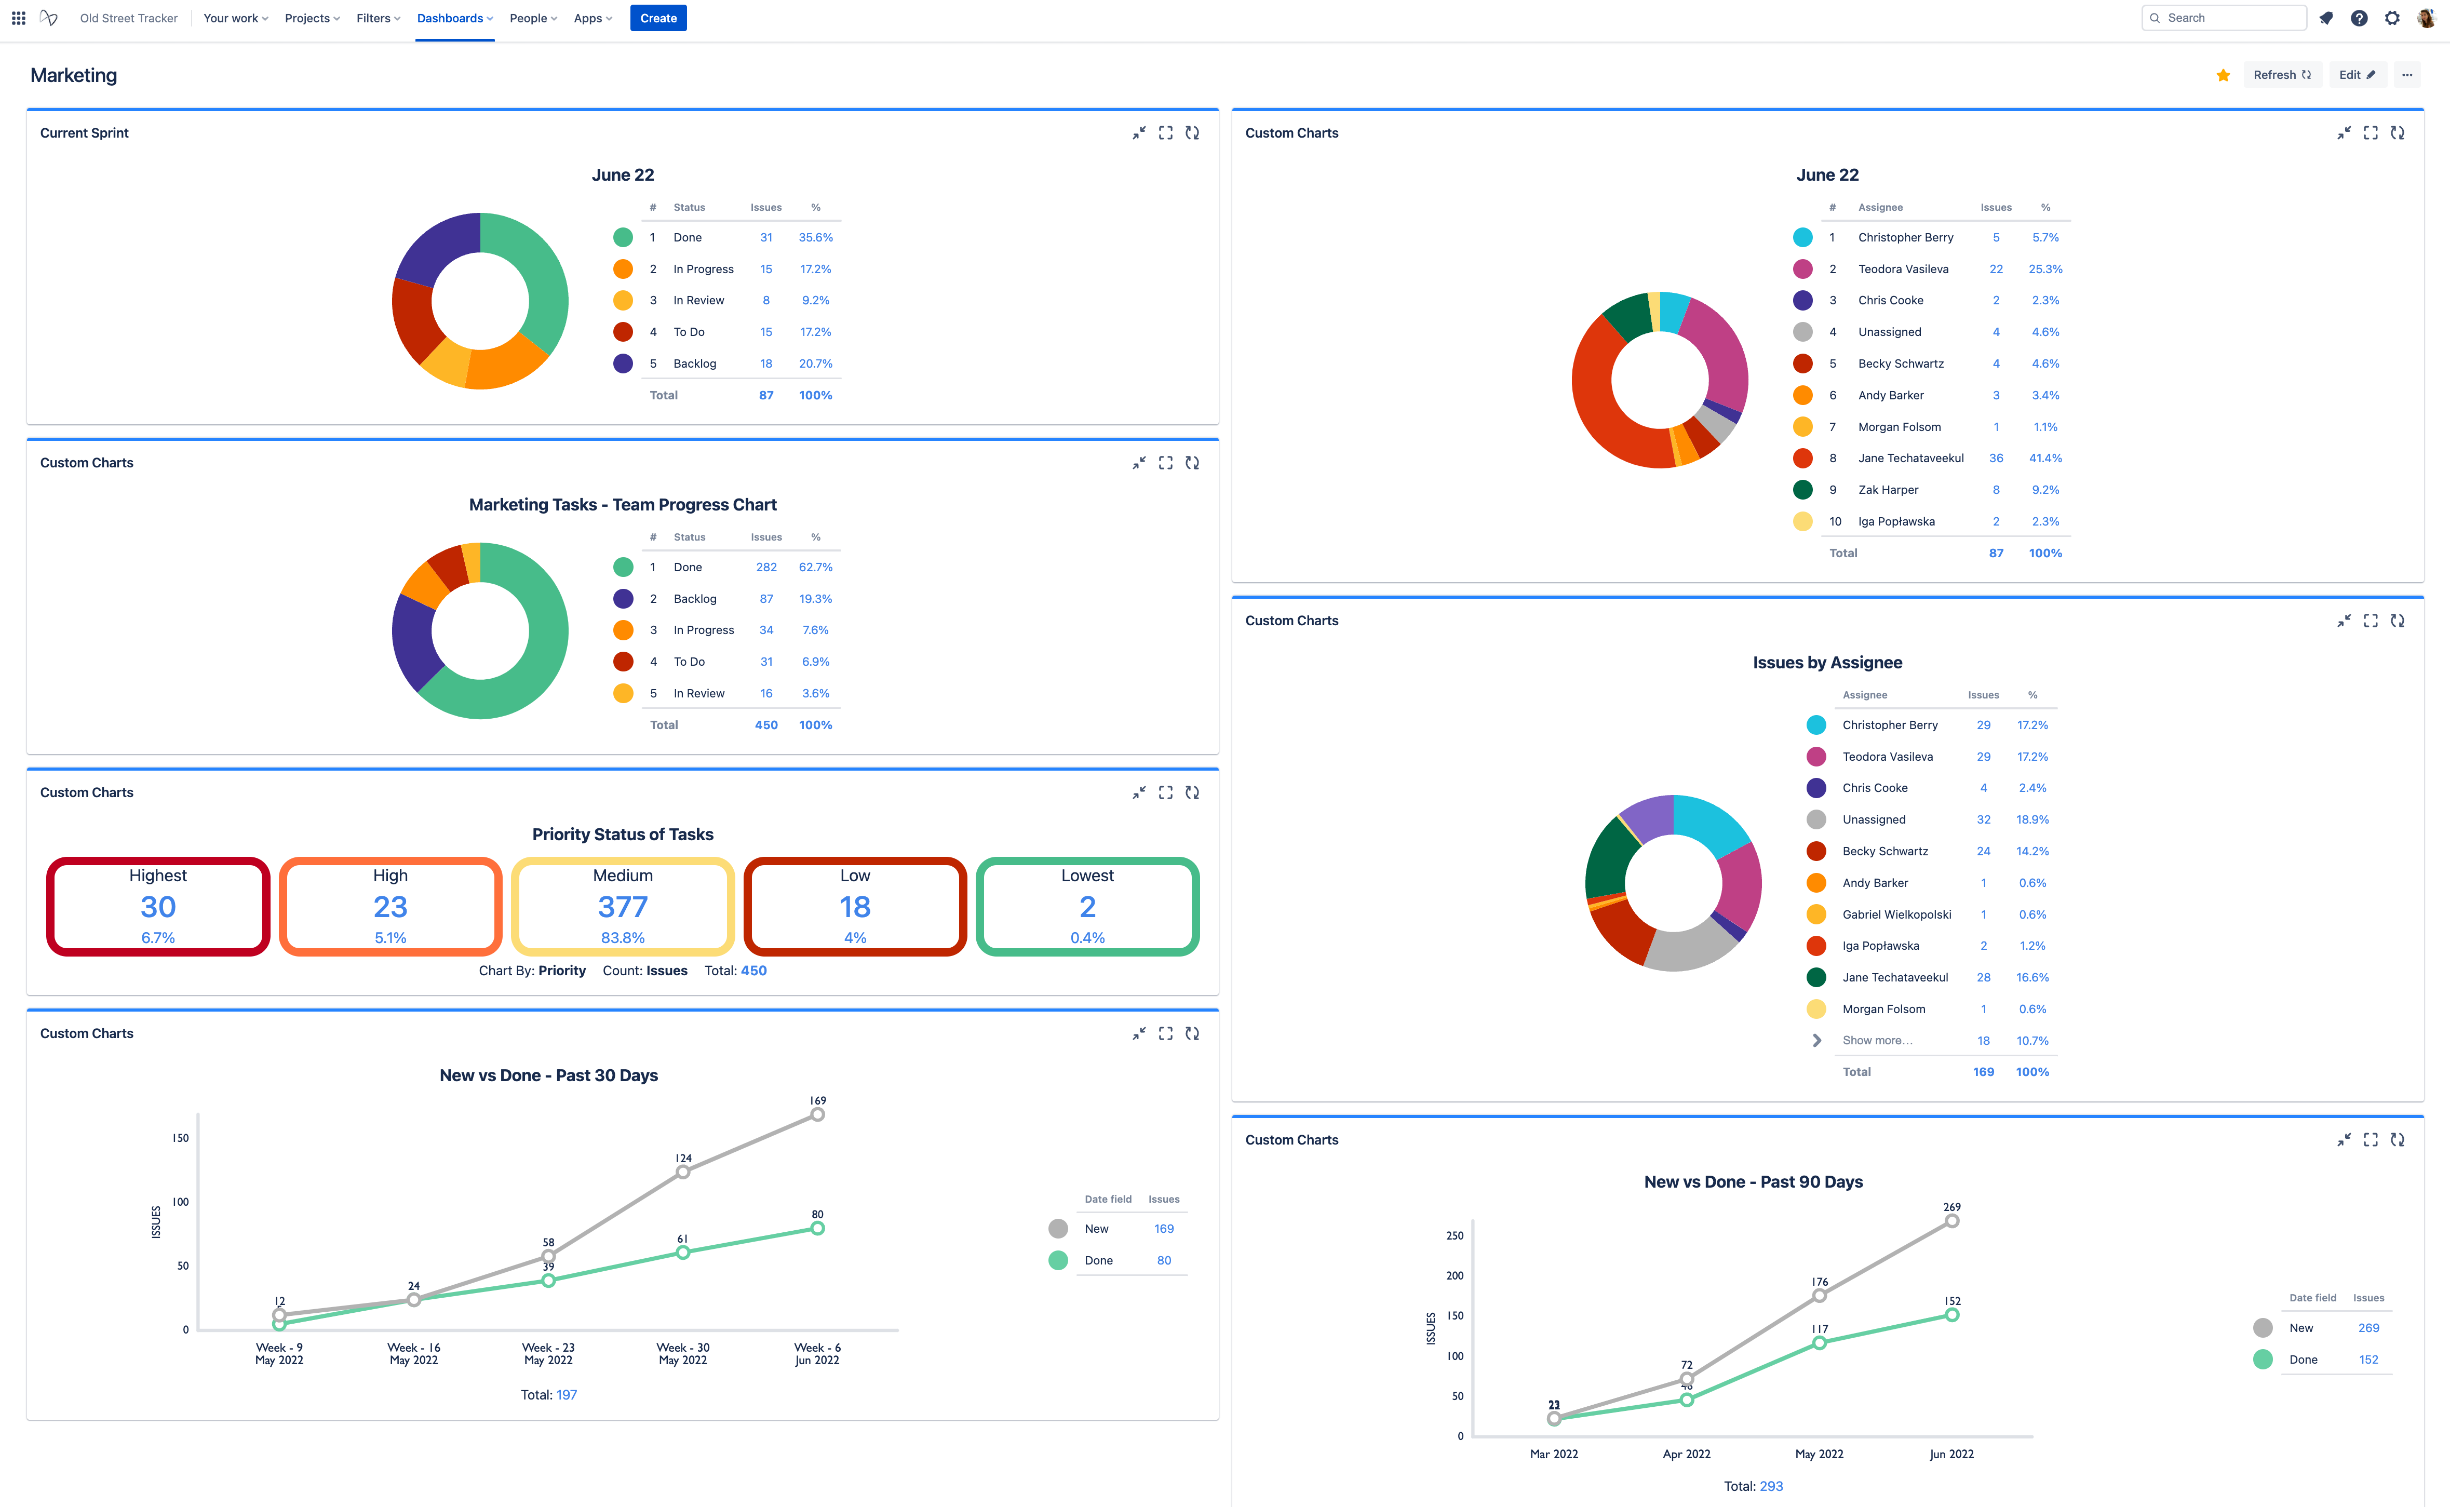2450x1507 pixels.
Task: Maximize the New vs Done 90 Days gadget
Action: [x=2370, y=1139]
